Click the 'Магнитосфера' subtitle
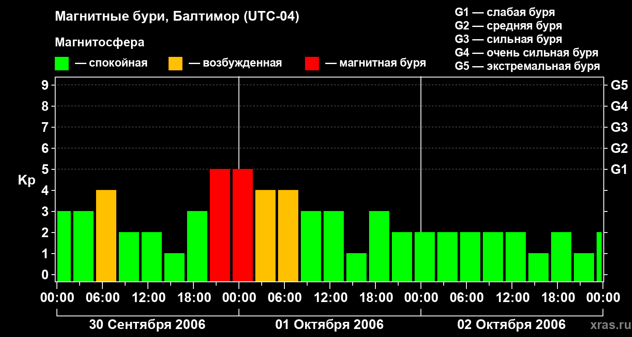The width and height of the screenshot is (632, 337). (100, 43)
